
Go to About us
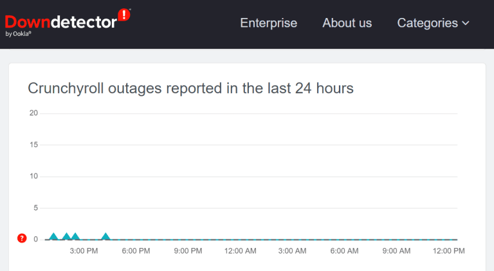click(347, 23)
